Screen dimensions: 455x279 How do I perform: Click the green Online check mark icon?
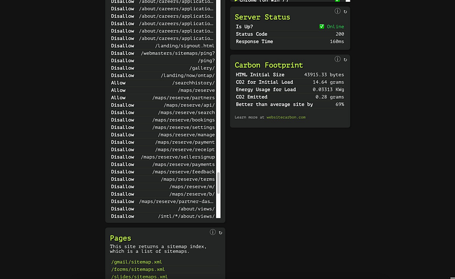tap(321, 26)
